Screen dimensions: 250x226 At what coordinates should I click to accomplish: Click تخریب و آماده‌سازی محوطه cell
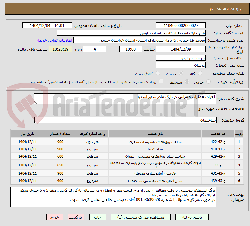(x=155, y=173)
